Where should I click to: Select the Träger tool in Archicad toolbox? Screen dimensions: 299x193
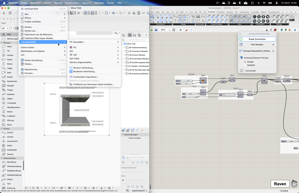[10, 68]
